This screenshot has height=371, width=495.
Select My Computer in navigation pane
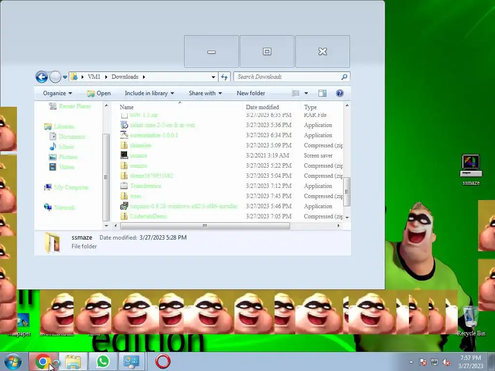pyautogui.click(x=67, y=187)
